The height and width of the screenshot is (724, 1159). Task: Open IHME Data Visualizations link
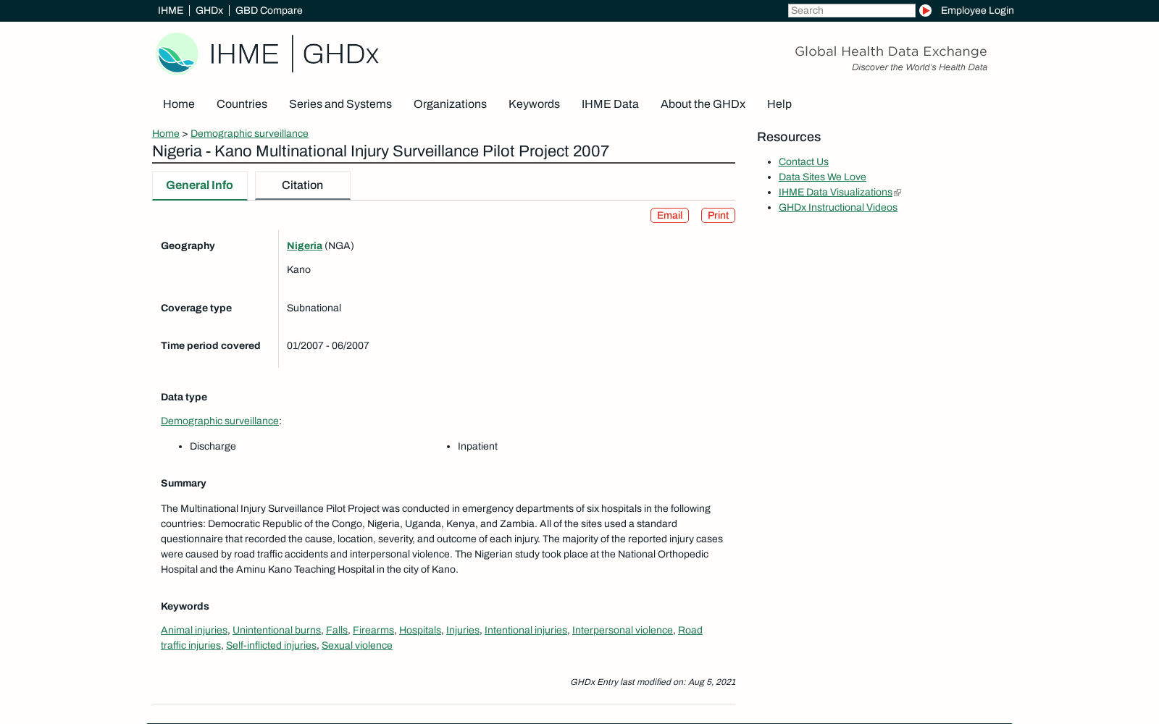(x=835, y=192)
